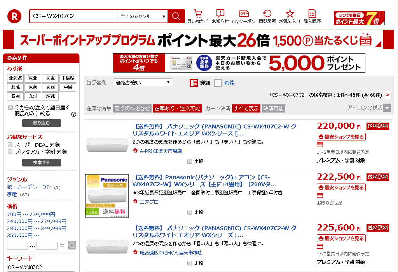
Task: Open the sort order 価格が安い dropdown
Action: [x=143, y=82]
